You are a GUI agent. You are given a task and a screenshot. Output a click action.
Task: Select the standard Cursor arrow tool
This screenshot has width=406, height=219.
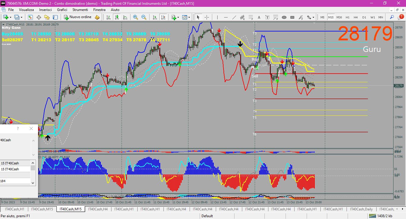(198, 17)
